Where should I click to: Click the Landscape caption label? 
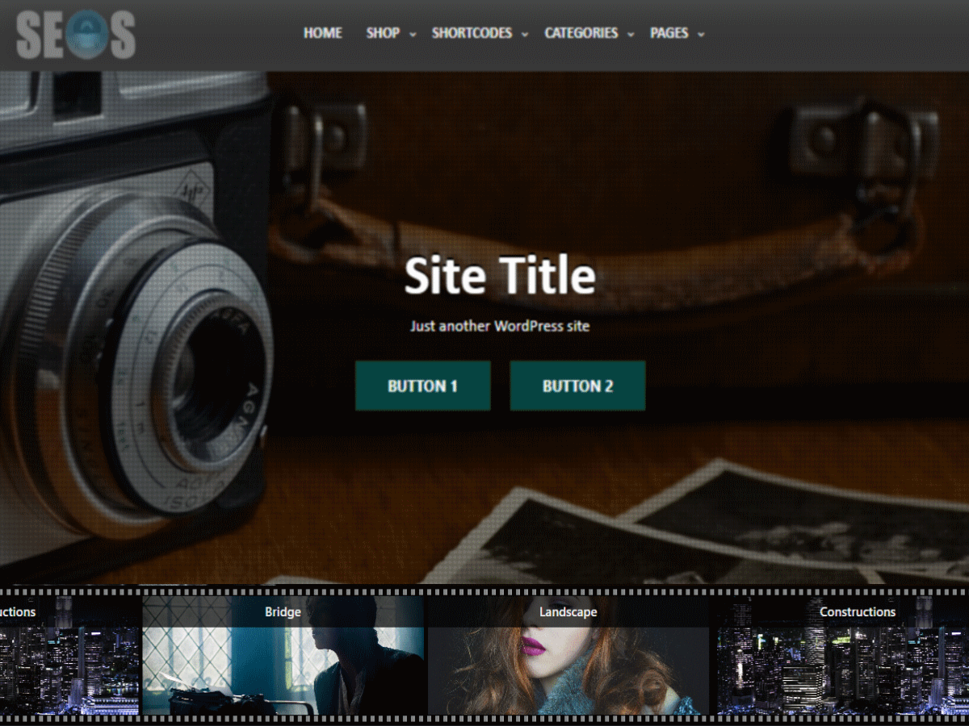click(569, 612)
